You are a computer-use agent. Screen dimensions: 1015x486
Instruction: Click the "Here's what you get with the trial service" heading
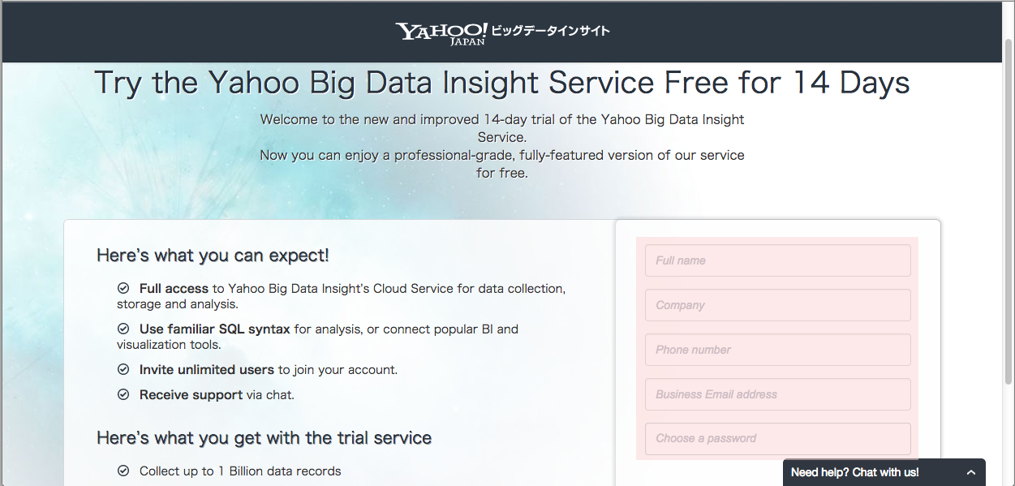[264, 437]
